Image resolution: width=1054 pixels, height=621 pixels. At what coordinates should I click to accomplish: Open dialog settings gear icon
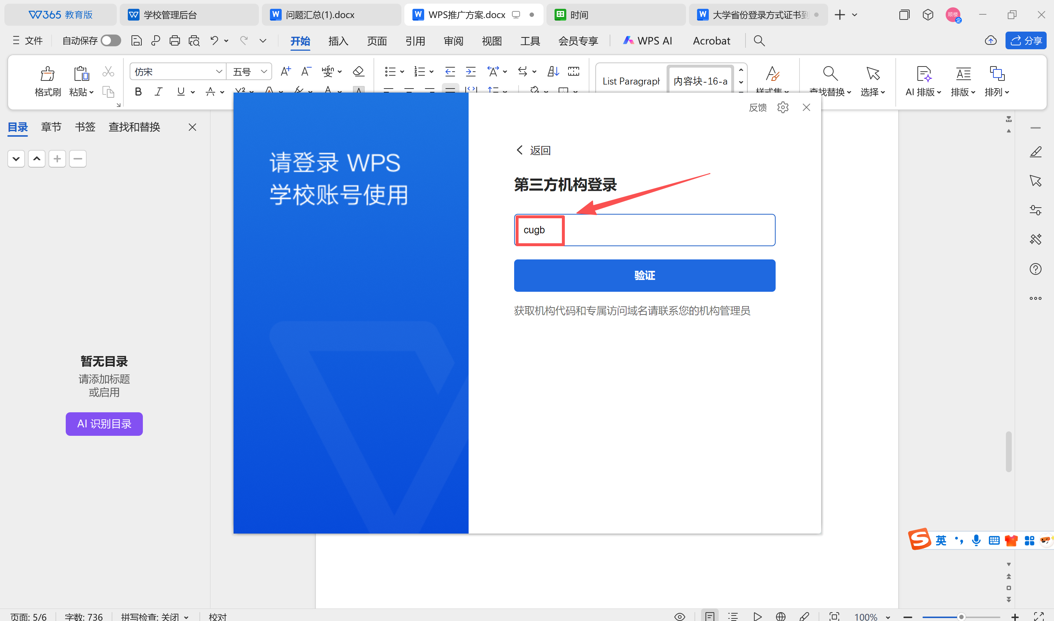coord(783,108)
